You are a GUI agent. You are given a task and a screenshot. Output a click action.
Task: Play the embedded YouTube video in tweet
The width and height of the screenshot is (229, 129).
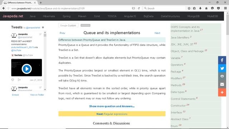point(26,69)
